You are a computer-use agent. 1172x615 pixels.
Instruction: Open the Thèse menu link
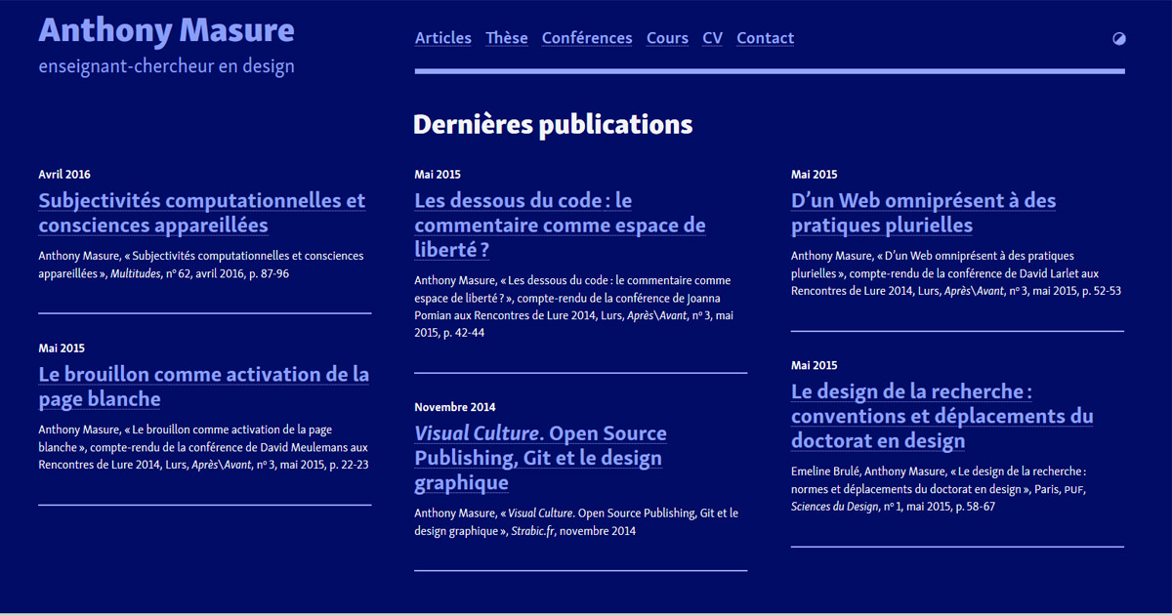[507, 38]
